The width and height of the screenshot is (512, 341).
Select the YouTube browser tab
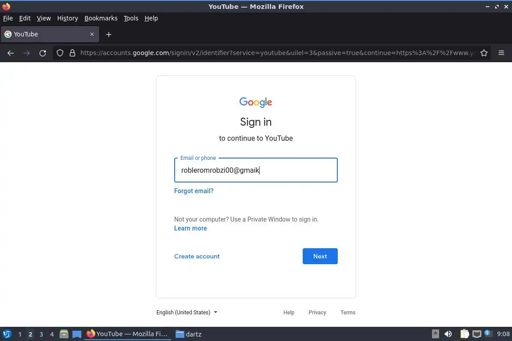50,34
